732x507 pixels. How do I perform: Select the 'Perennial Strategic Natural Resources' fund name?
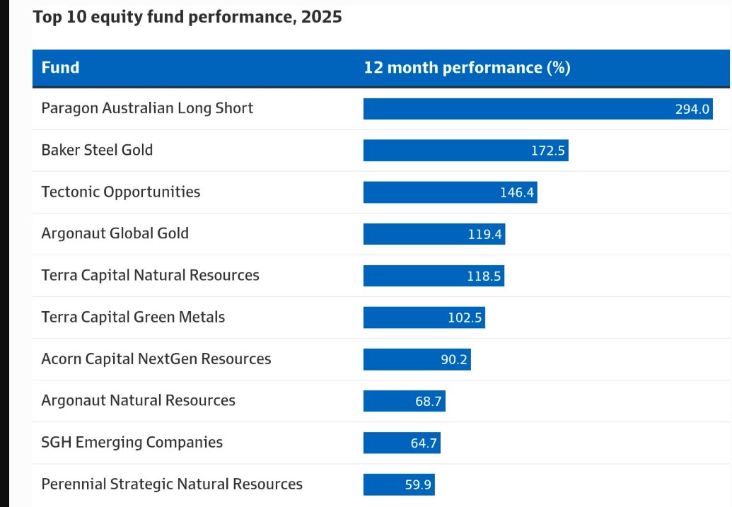(172, 484)
